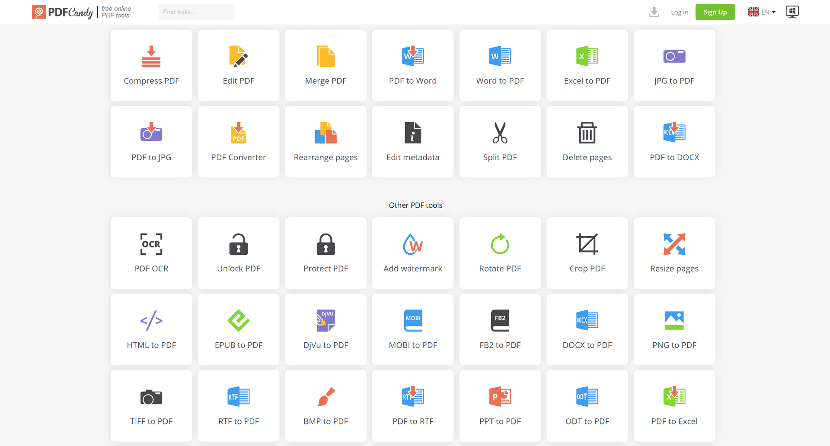Choose the HTML to PDF code icon
The width and height of the screenshot is (830, 446).
(x=151, y=320)
